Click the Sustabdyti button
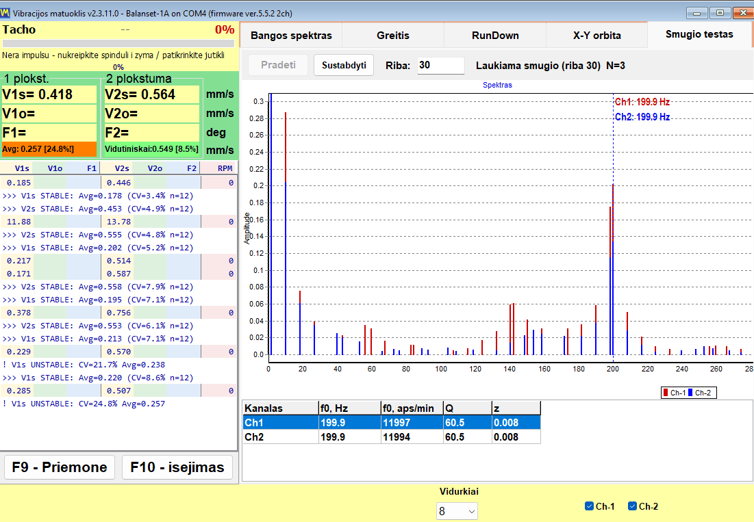The image size is (754, 522). click(x=344, y=65)
